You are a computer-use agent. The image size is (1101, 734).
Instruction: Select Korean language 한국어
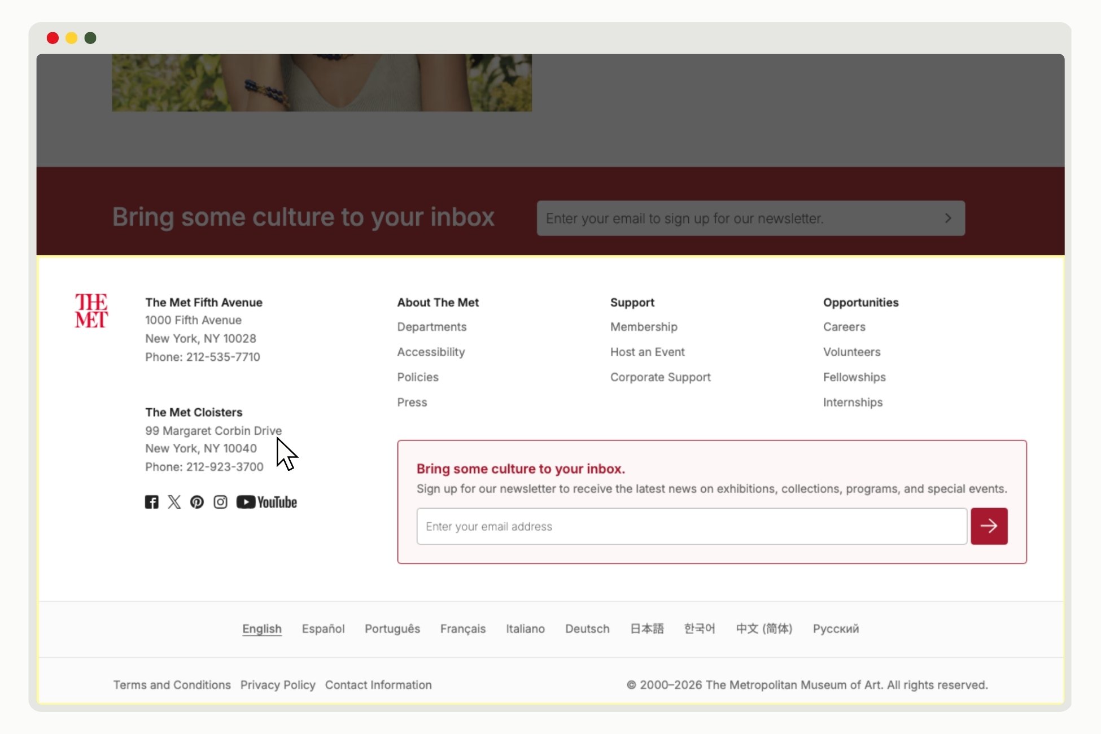pyautogui.click(x=700, y=629)
